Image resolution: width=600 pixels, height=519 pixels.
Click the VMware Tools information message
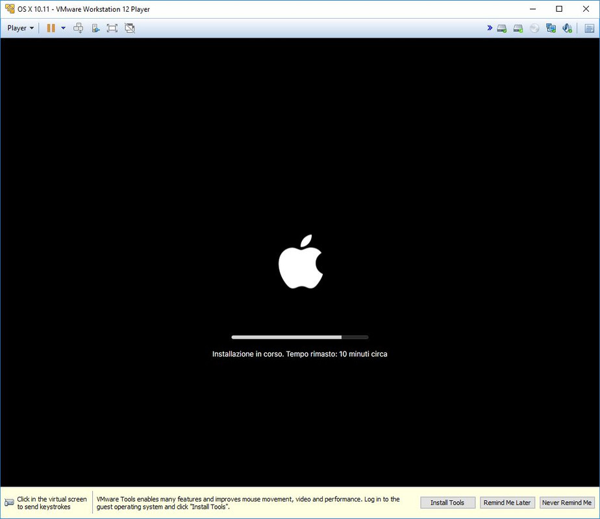248,503
